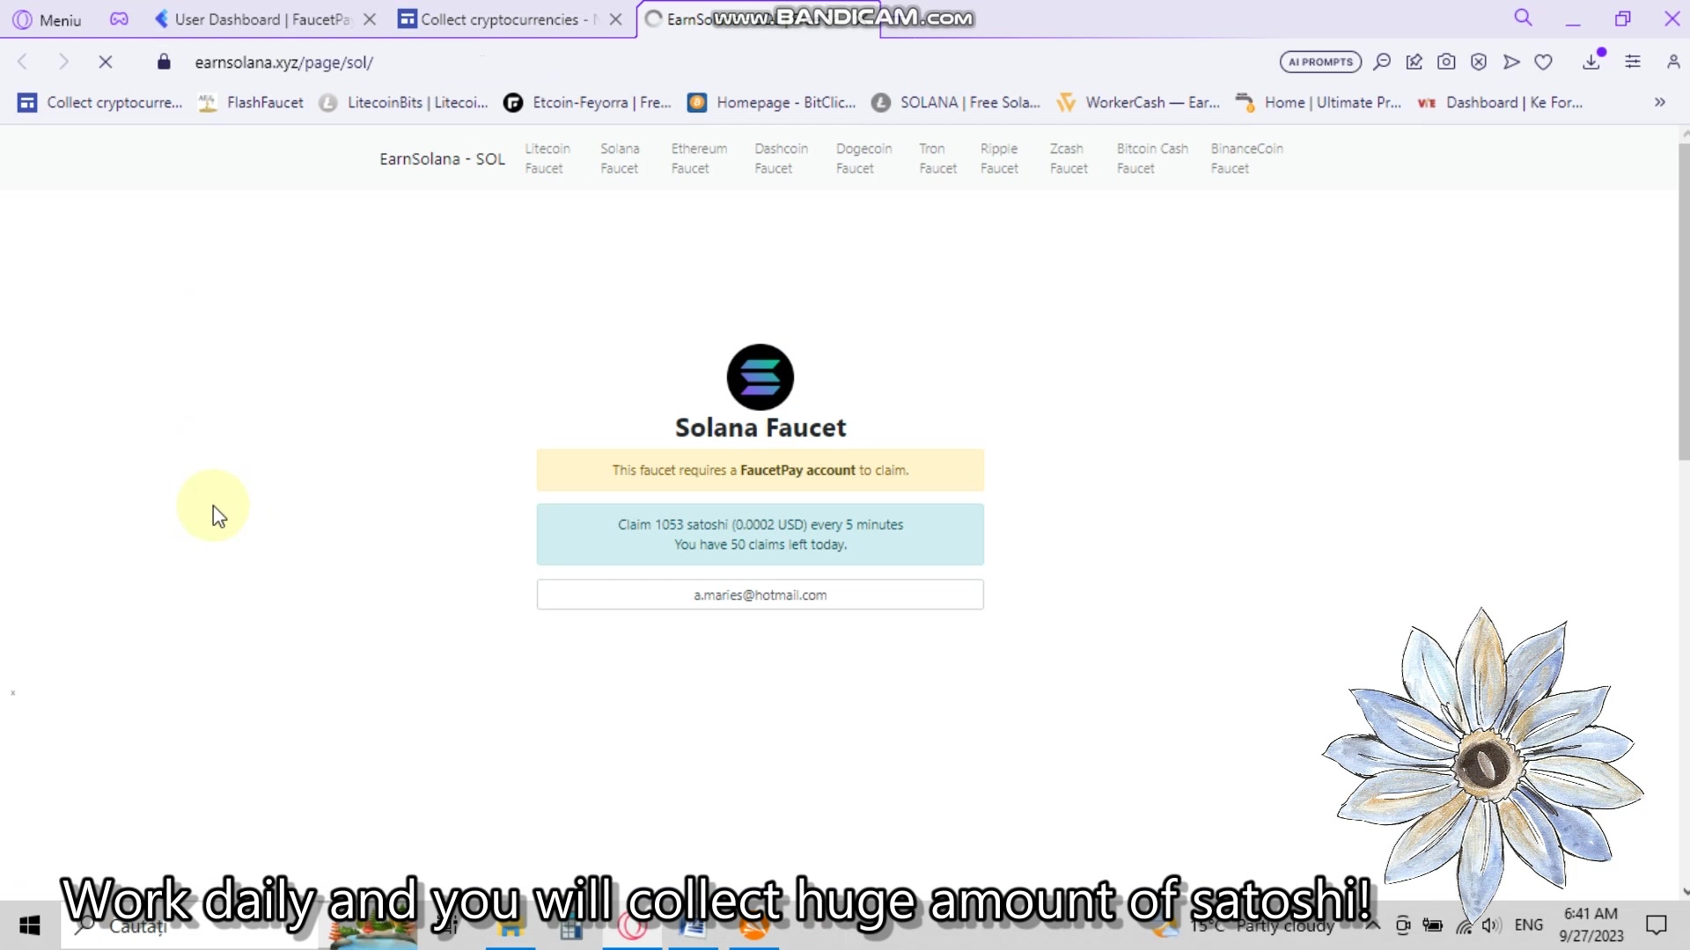Click the page vertical scrollbar

tap(1684, 299)
